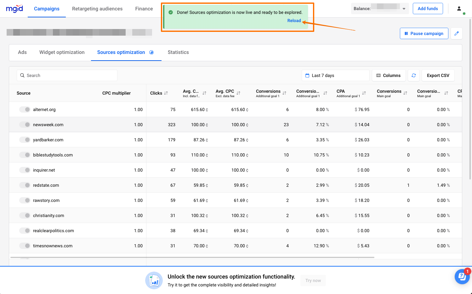The image size is (472, 294).
Task: Toggle the alternet.org source switch
Action: click(25, 109)
